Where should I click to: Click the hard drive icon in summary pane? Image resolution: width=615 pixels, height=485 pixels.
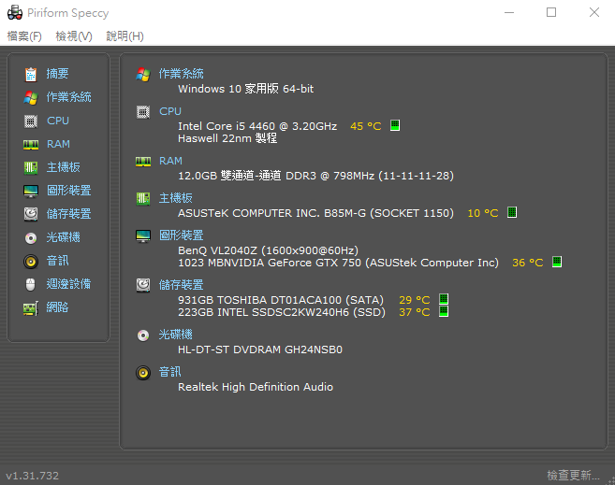click(143, 285)
